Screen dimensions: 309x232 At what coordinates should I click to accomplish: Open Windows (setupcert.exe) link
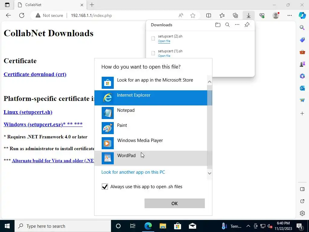pyautogui.click(x=43, y=124)
